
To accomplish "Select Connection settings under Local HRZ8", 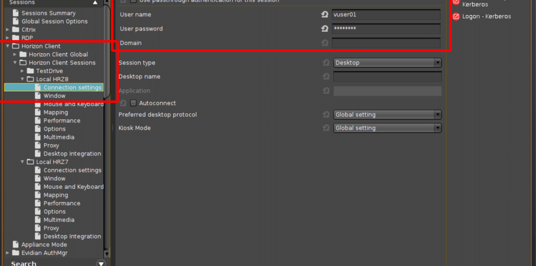I will coord(73,87).
